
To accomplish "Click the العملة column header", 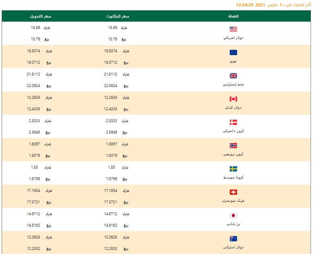I will click(x=233, y=16).
